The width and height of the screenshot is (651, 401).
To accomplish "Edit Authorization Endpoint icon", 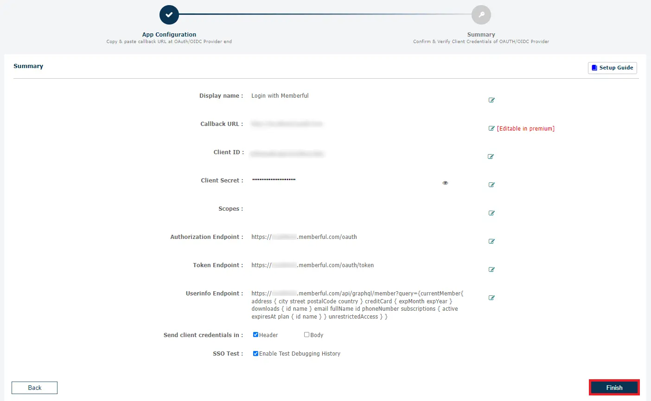I will (x=491, y=241).
